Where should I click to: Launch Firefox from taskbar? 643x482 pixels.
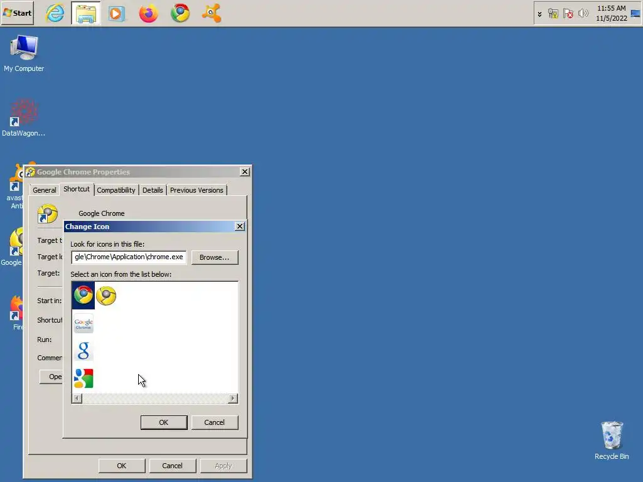pyautogui.click(x=148, y=14)
